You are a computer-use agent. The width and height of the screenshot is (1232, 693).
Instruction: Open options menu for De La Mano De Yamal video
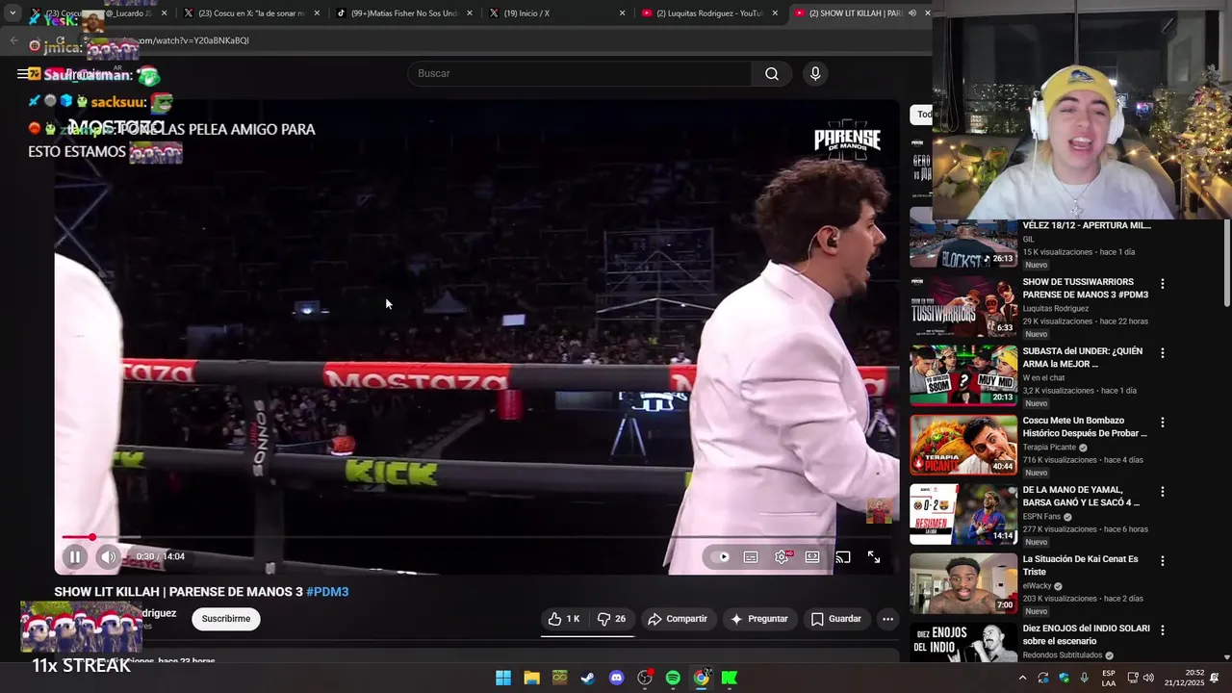(1163, 492)
